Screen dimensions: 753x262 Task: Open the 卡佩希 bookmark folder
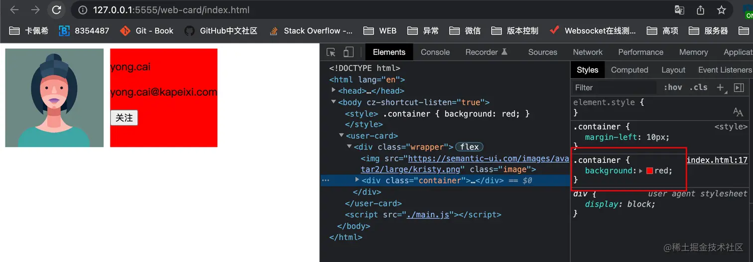pyautogui.click(x=29, y=31)
